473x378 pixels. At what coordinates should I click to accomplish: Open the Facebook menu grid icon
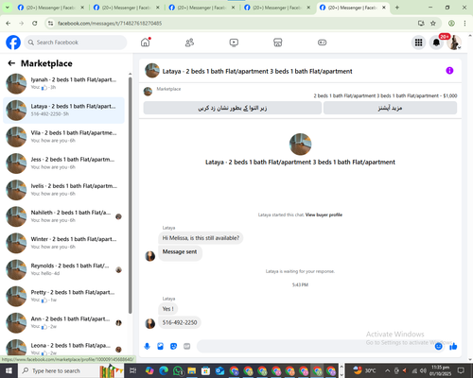pos(418,43)
